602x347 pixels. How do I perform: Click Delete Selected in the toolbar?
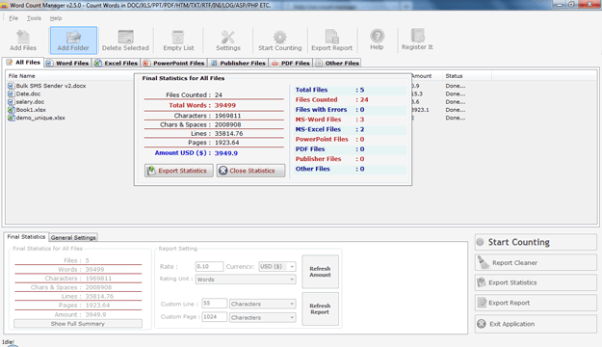pyautogui.click(x=125, y=40)
